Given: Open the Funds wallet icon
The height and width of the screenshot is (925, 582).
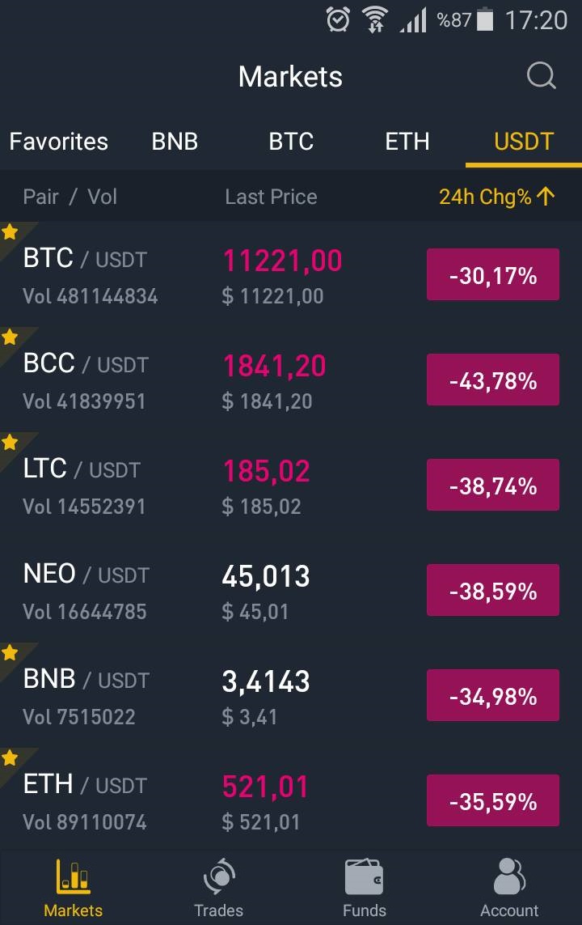Looking at the screenshot, I should pyautogui.click(x=364, y=876).
